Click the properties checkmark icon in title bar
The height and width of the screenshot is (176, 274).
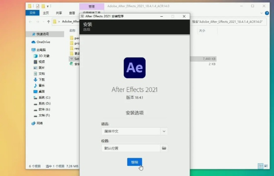pyautogui.click(x=37, y=6)
